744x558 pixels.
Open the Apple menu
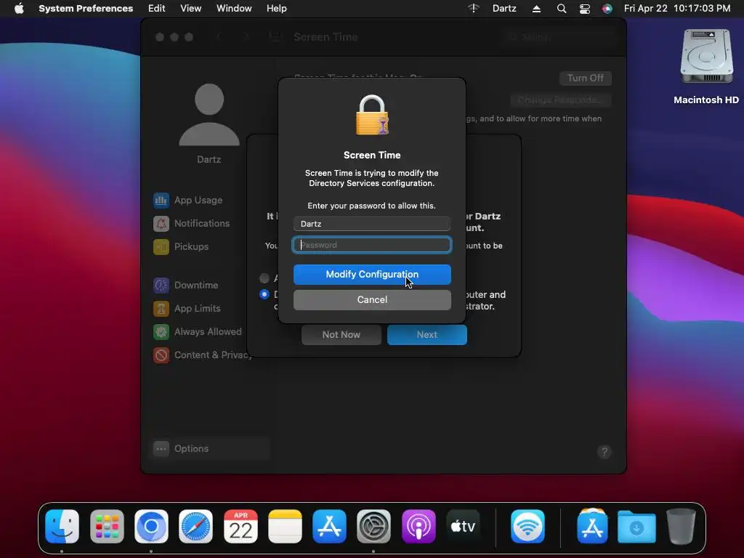coord(19,8)
